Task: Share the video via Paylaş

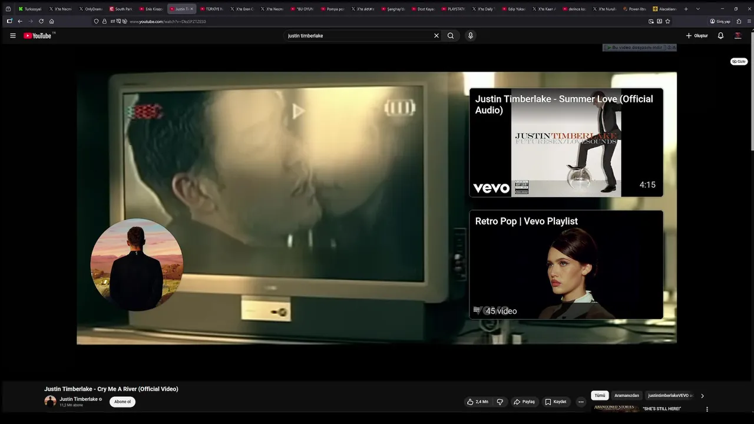Action: coord(524,402)
